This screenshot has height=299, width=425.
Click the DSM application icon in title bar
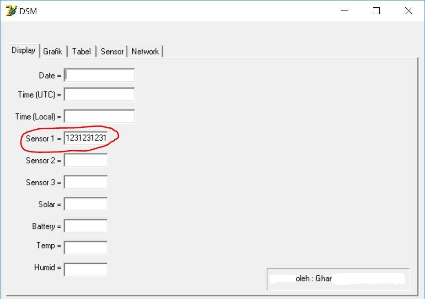(11, 11)
